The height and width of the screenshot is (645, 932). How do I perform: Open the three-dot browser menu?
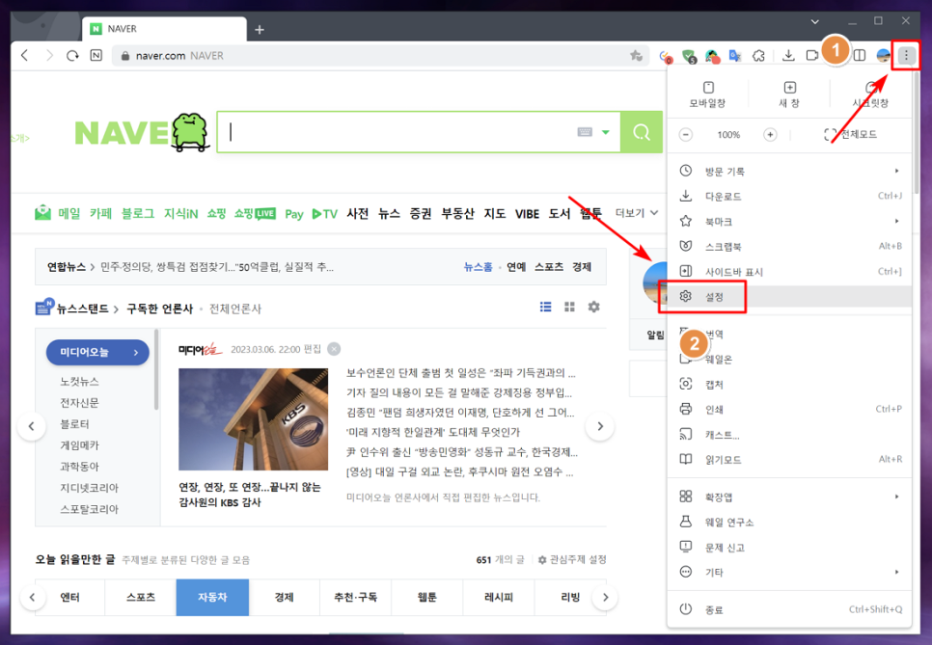[906, 55]
